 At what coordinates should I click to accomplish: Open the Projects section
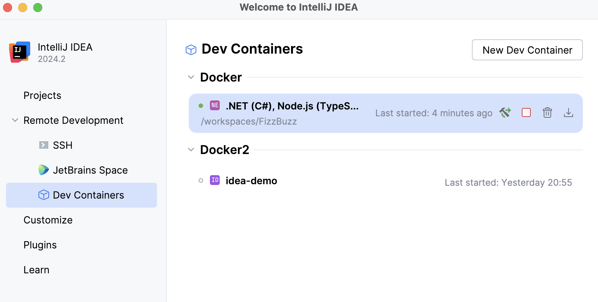[x=42, y=96]
